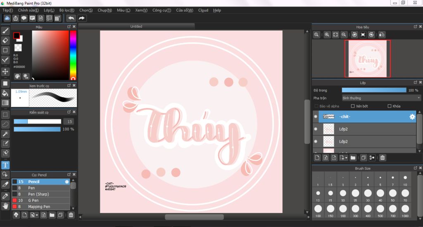Click the cloud save icon in toolbar
Image resolution: width=423 pixels, height=227 pixels.
point(7,18)
